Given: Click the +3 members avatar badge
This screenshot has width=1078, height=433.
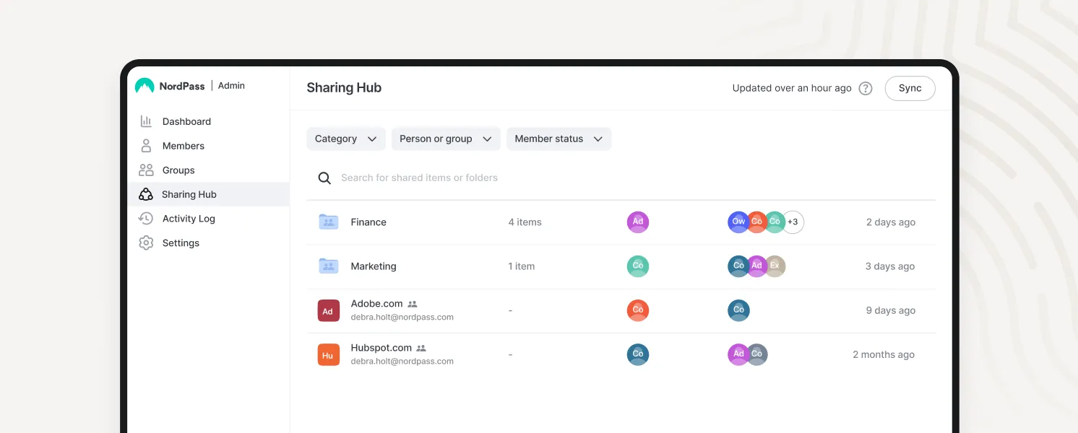Looking at the screenshot, I should 793,222.
